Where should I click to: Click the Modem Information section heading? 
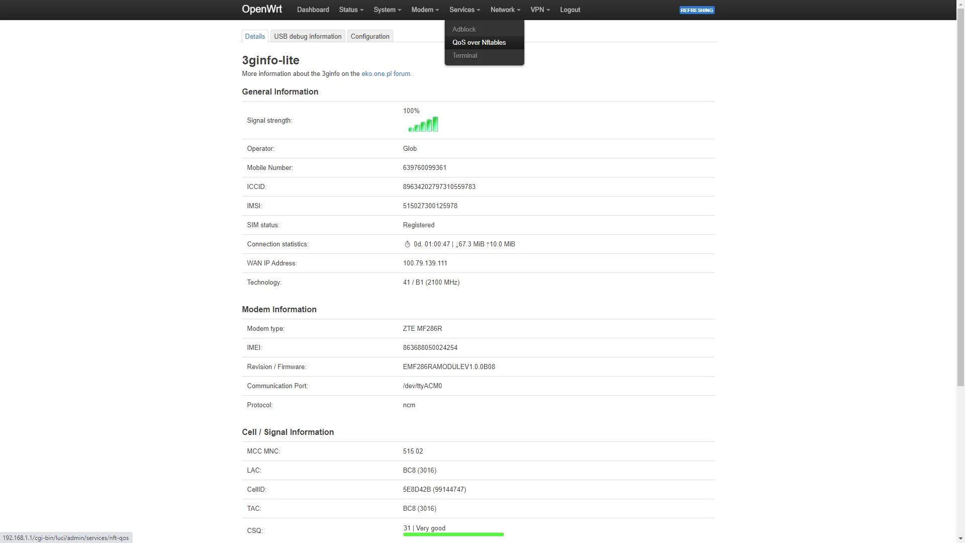point(279,309)
